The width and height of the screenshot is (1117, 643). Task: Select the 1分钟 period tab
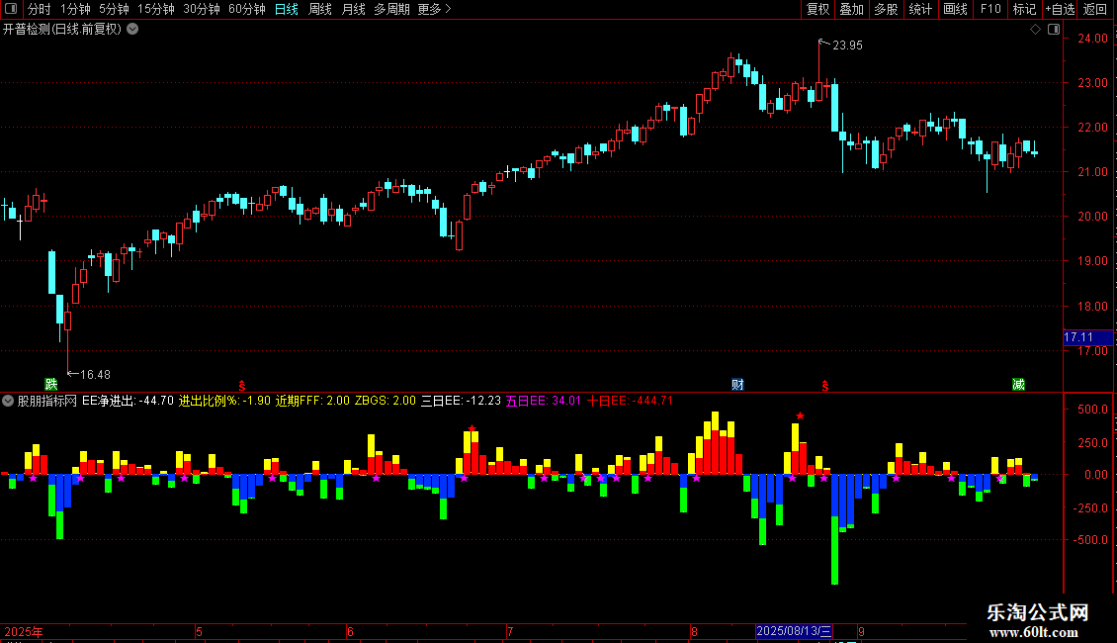(x=75, y=9)
